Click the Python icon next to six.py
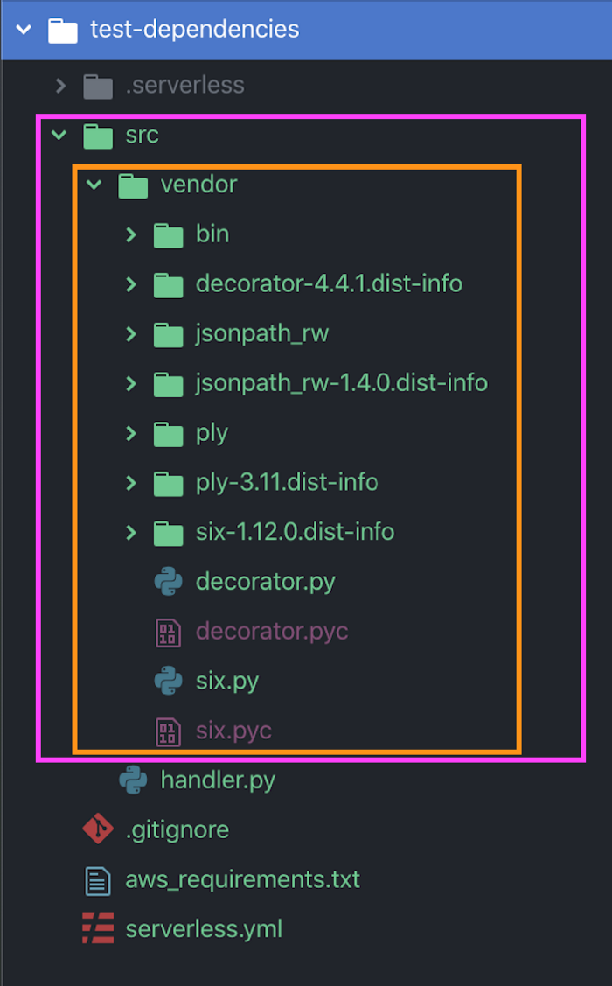The height and width of the screenshot is (986, 612). tap(167, 681)
